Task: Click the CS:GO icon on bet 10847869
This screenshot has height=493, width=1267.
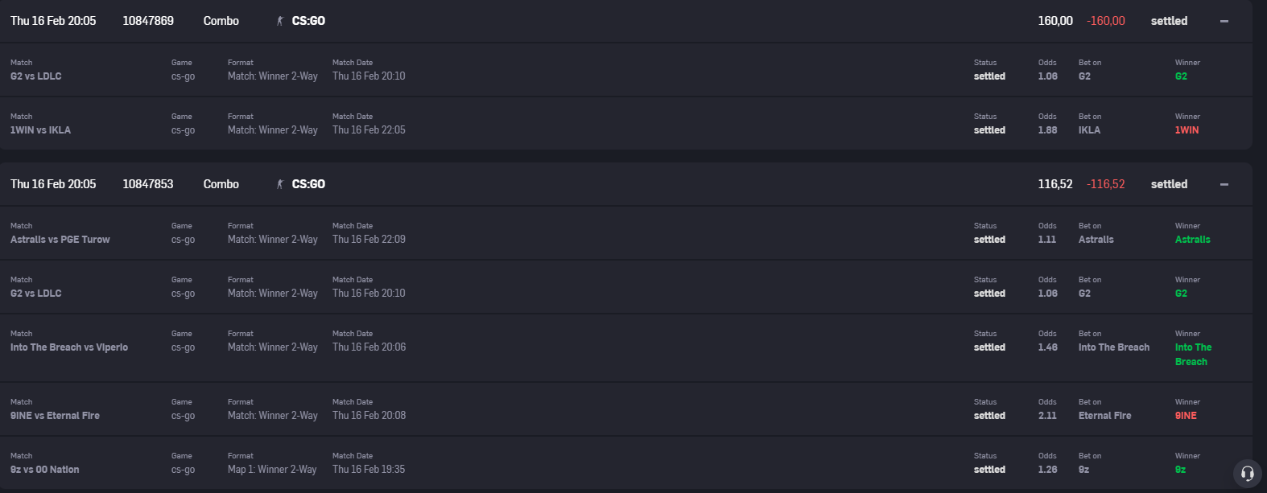Action: (280, 21)
